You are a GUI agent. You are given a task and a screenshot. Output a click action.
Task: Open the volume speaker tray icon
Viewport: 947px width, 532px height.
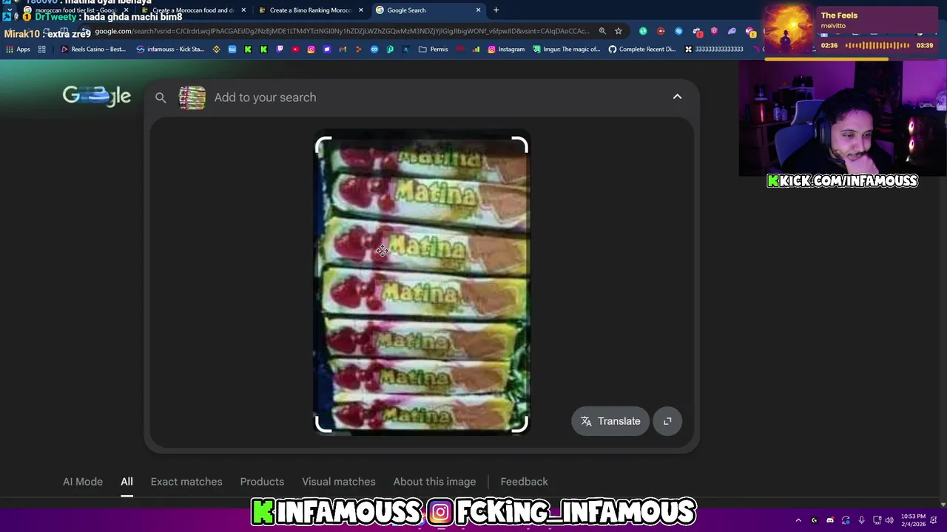point(889,520)
